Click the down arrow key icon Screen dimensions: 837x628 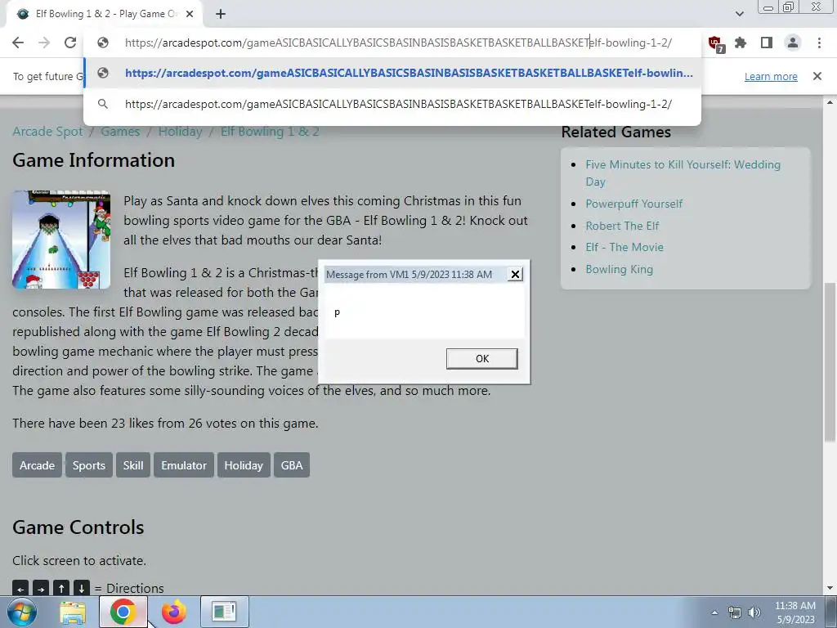[x=82, y=589]
